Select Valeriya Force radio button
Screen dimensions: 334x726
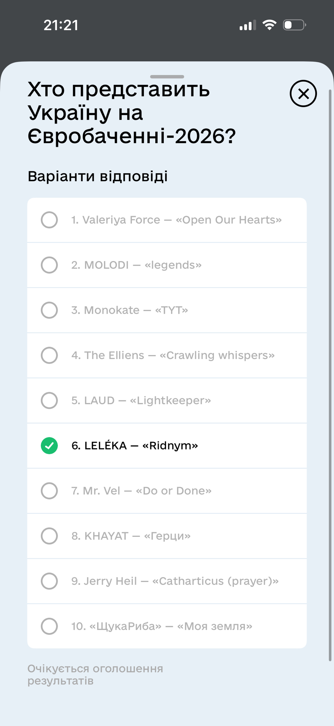(49, 220)
